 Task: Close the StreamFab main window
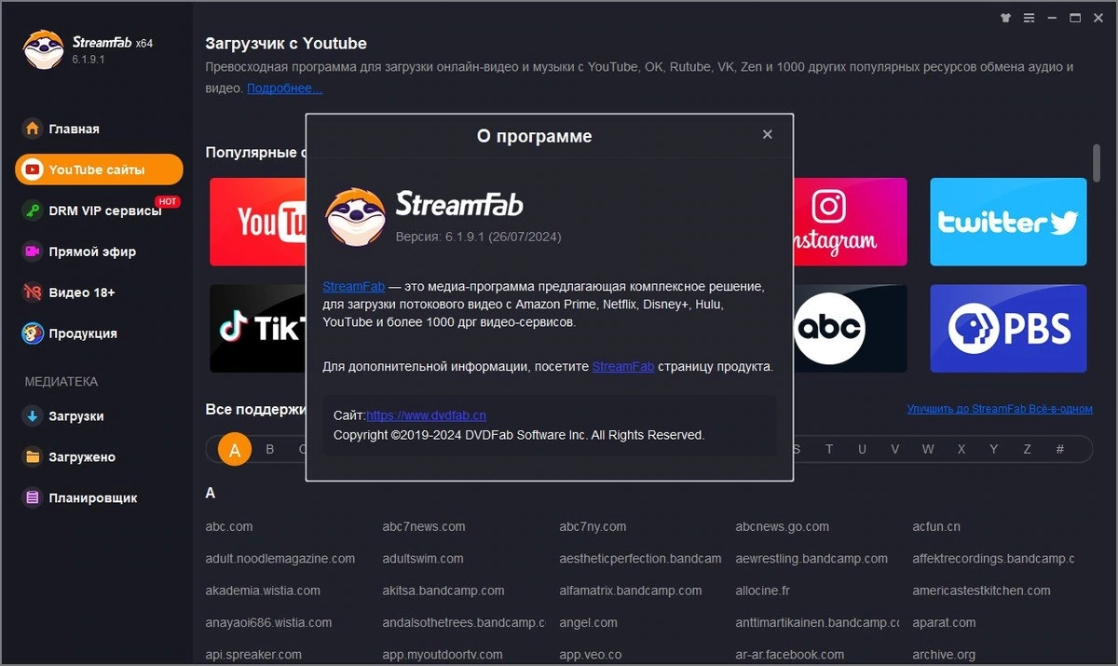coord(1098,17)
